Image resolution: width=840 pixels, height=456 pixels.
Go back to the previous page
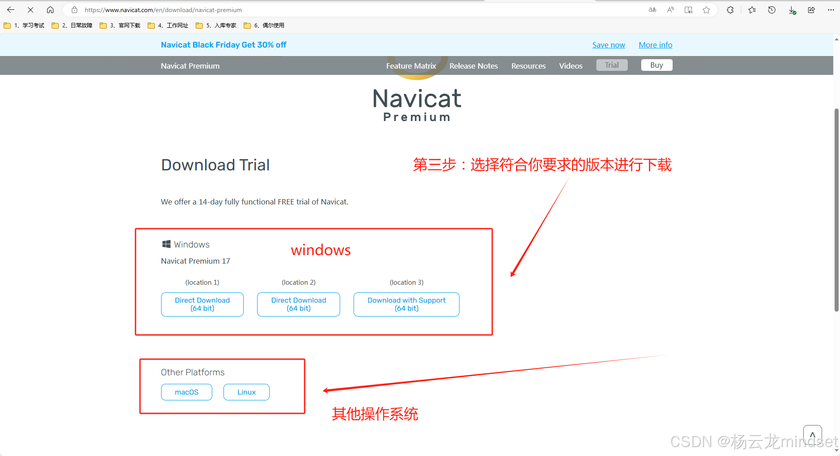11,9
